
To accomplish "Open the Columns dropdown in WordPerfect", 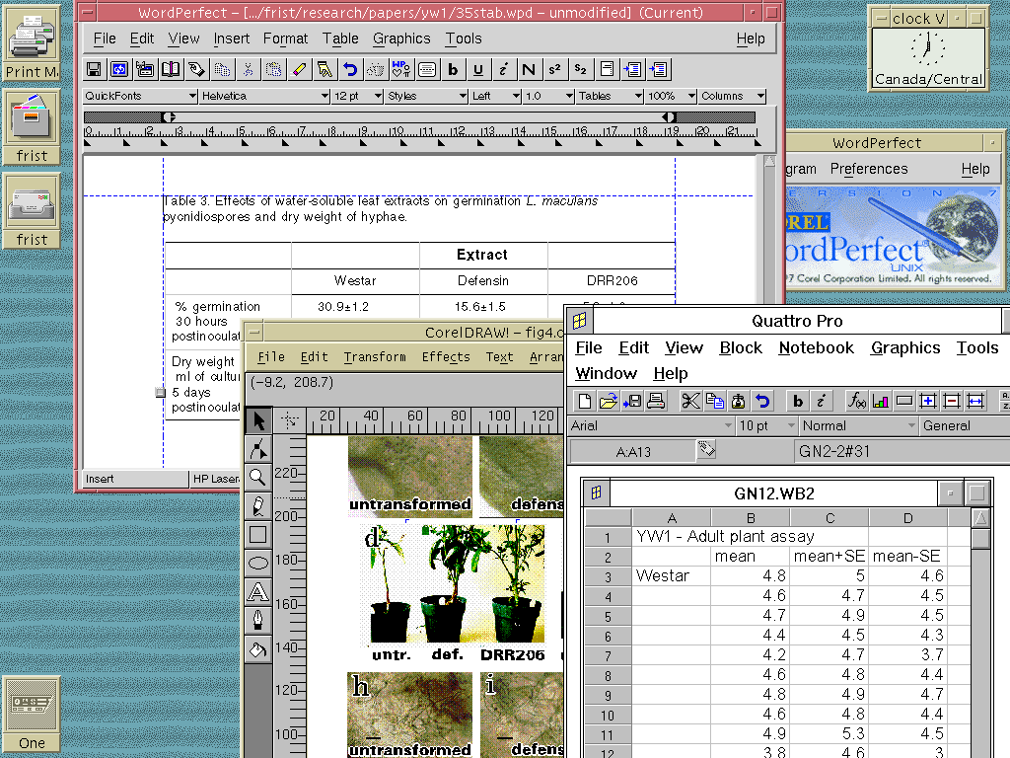I will coord(733,96).
